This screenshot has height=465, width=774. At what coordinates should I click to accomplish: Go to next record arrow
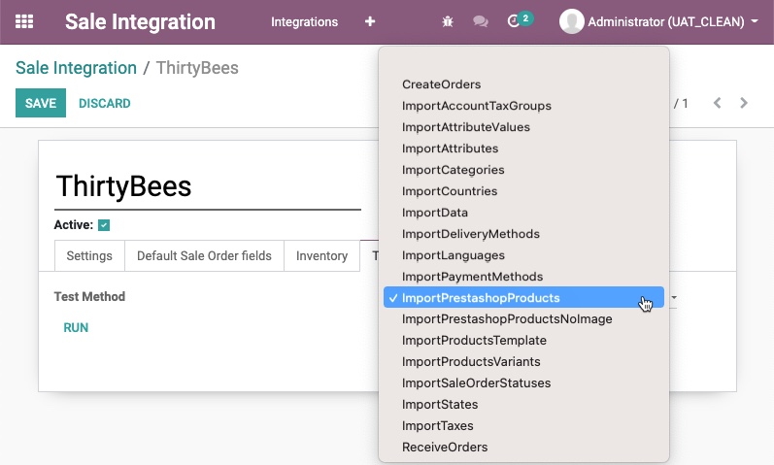[743, 103]
